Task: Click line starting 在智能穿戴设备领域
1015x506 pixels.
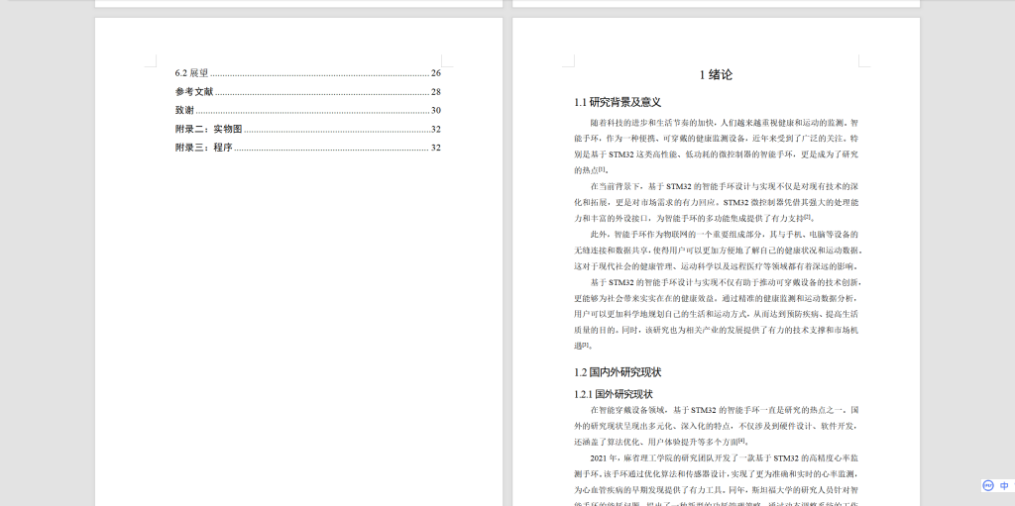Action: point(725,410)
